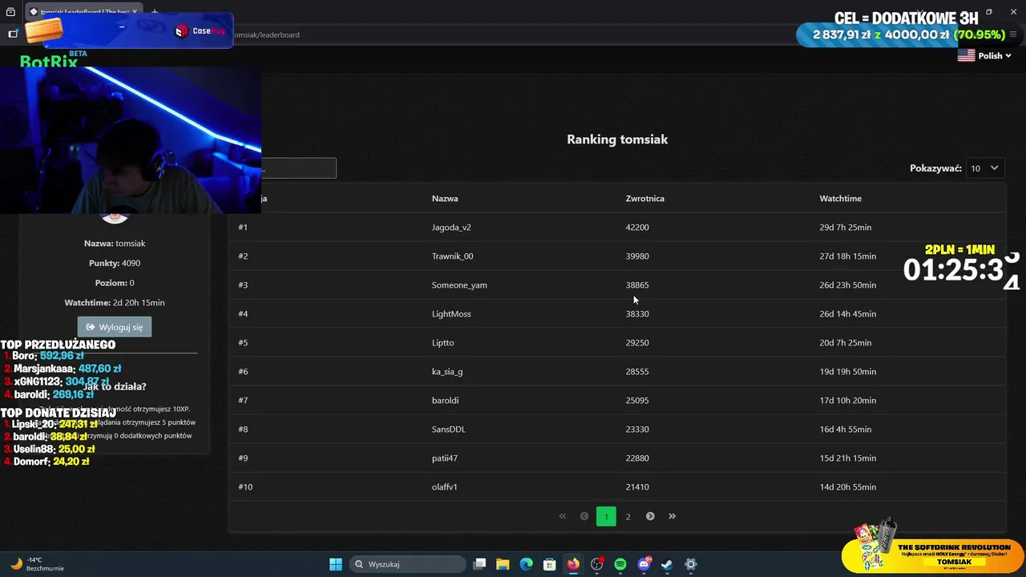Click the name ka_sia_g in row #6

[x=447, y=371]
